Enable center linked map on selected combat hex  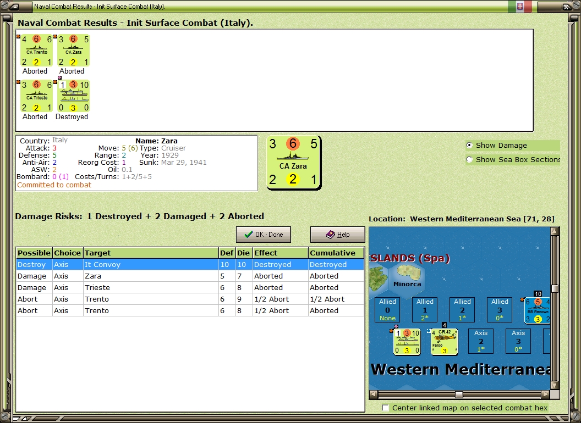(385, 408)
